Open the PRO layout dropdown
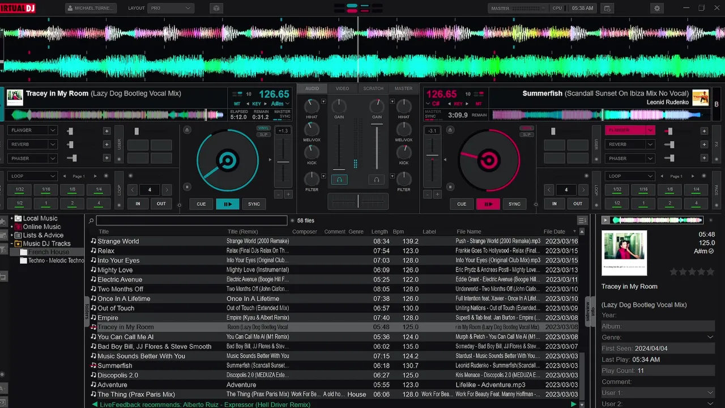 170,8
